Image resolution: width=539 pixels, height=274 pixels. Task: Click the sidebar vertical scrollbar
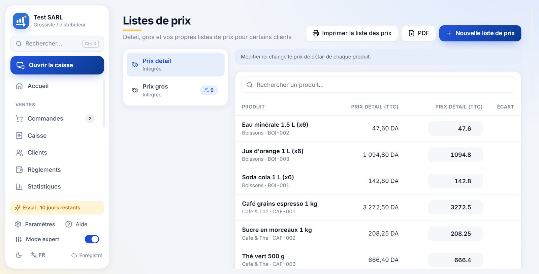tap(103, 103)
